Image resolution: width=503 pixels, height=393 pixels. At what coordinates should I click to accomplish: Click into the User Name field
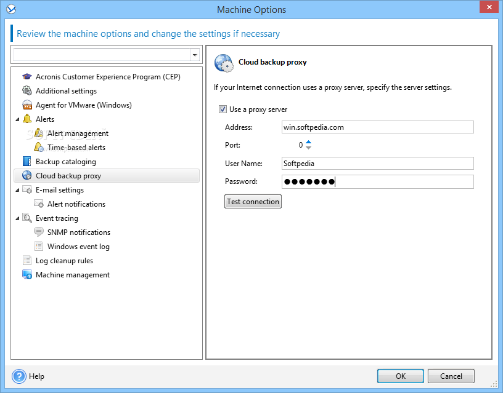click(378, 163)
